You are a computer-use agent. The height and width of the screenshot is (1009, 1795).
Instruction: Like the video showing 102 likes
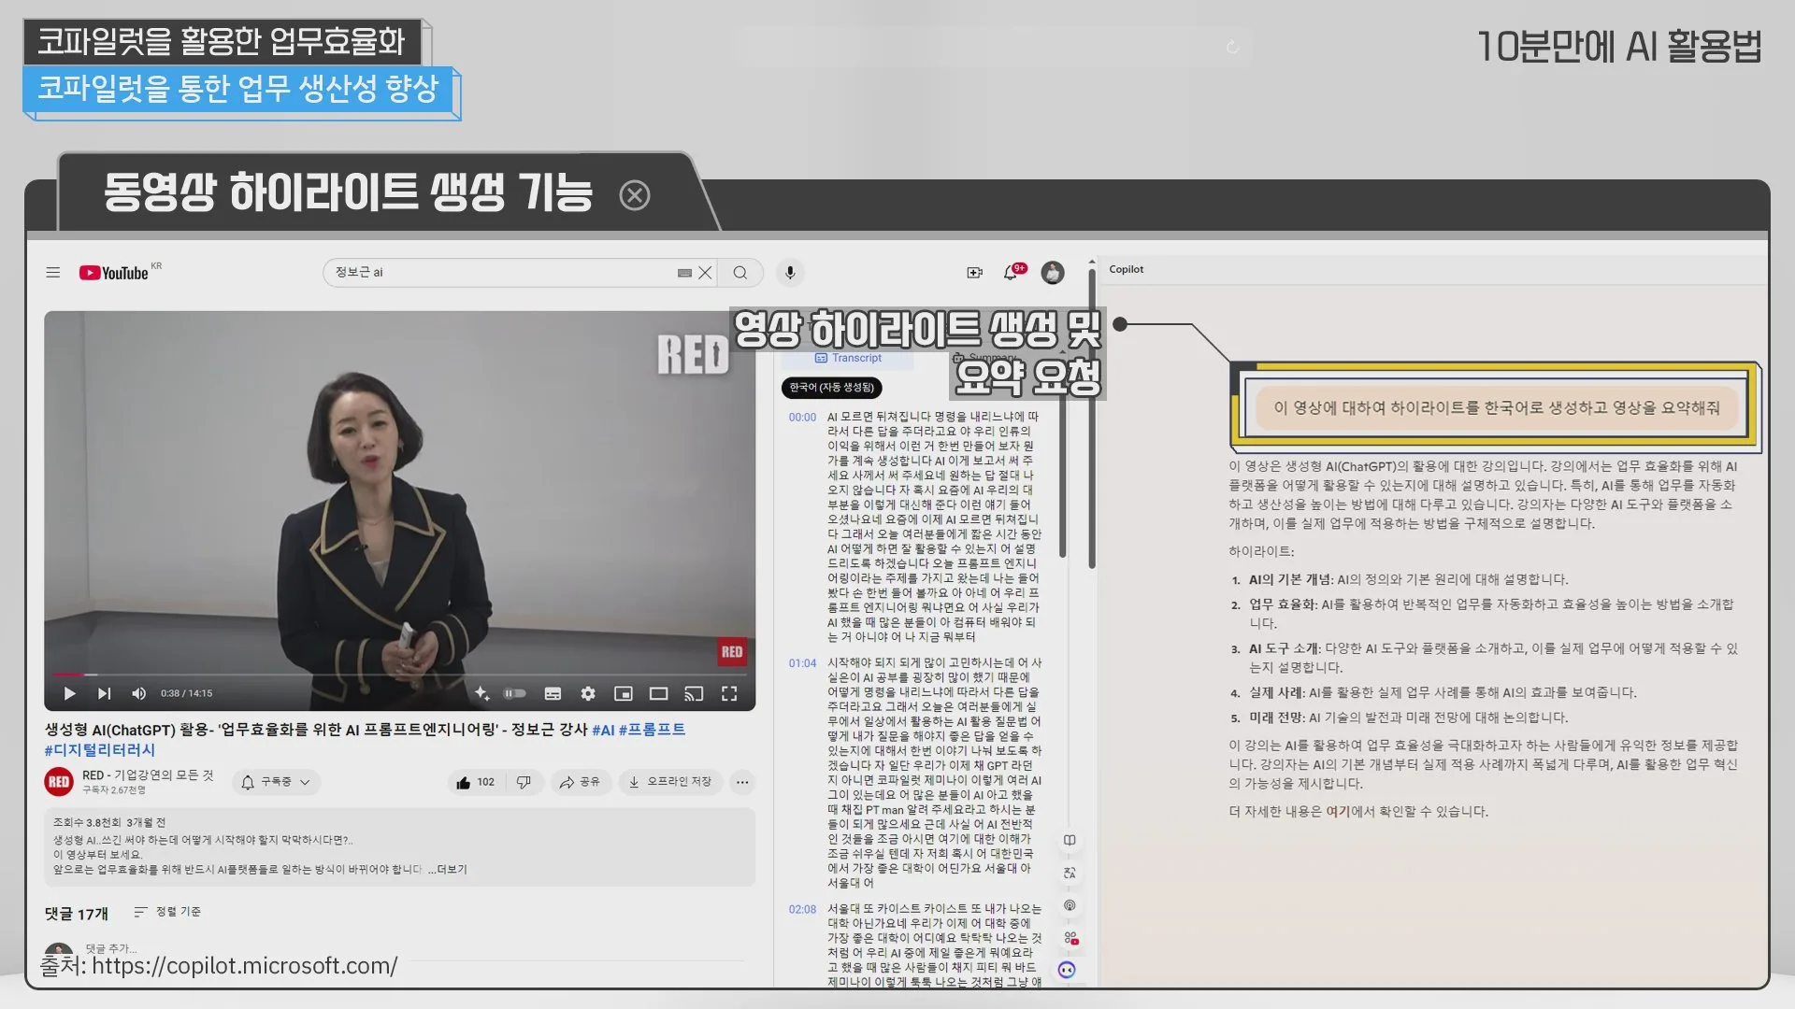(475, 782)
